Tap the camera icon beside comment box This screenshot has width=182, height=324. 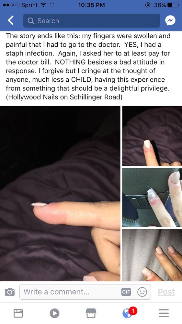(10, 292)
